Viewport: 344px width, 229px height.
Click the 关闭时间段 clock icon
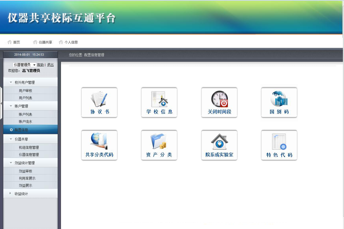point(219,102)
